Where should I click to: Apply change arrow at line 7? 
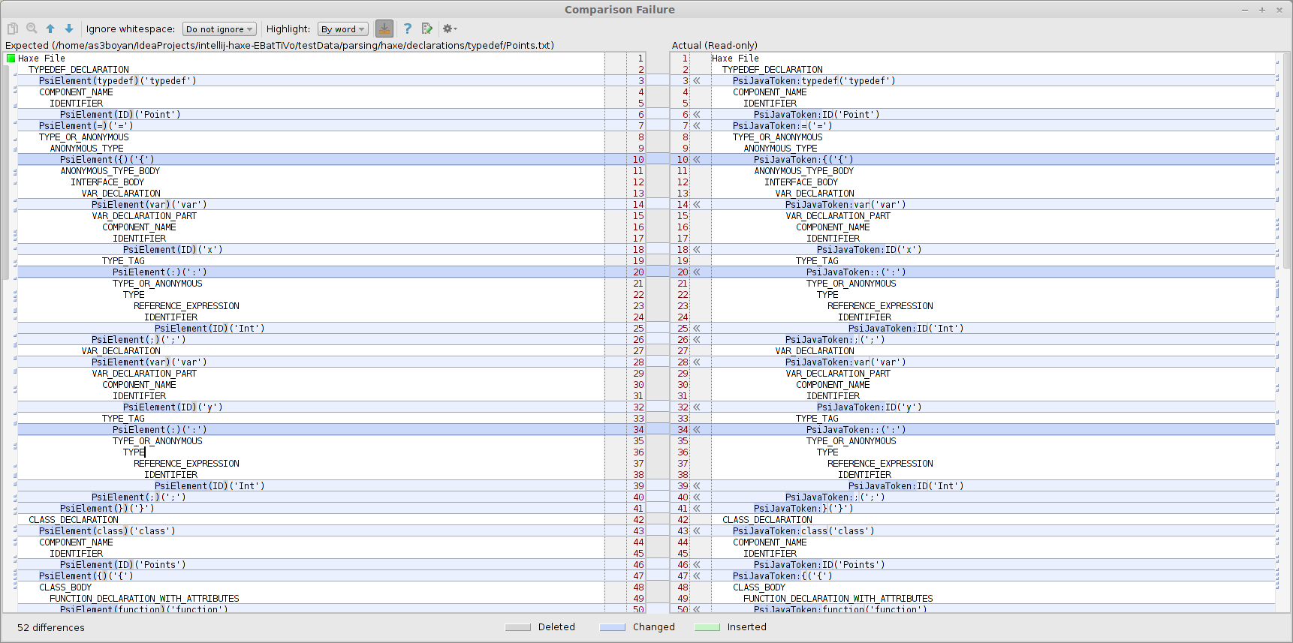697,126
